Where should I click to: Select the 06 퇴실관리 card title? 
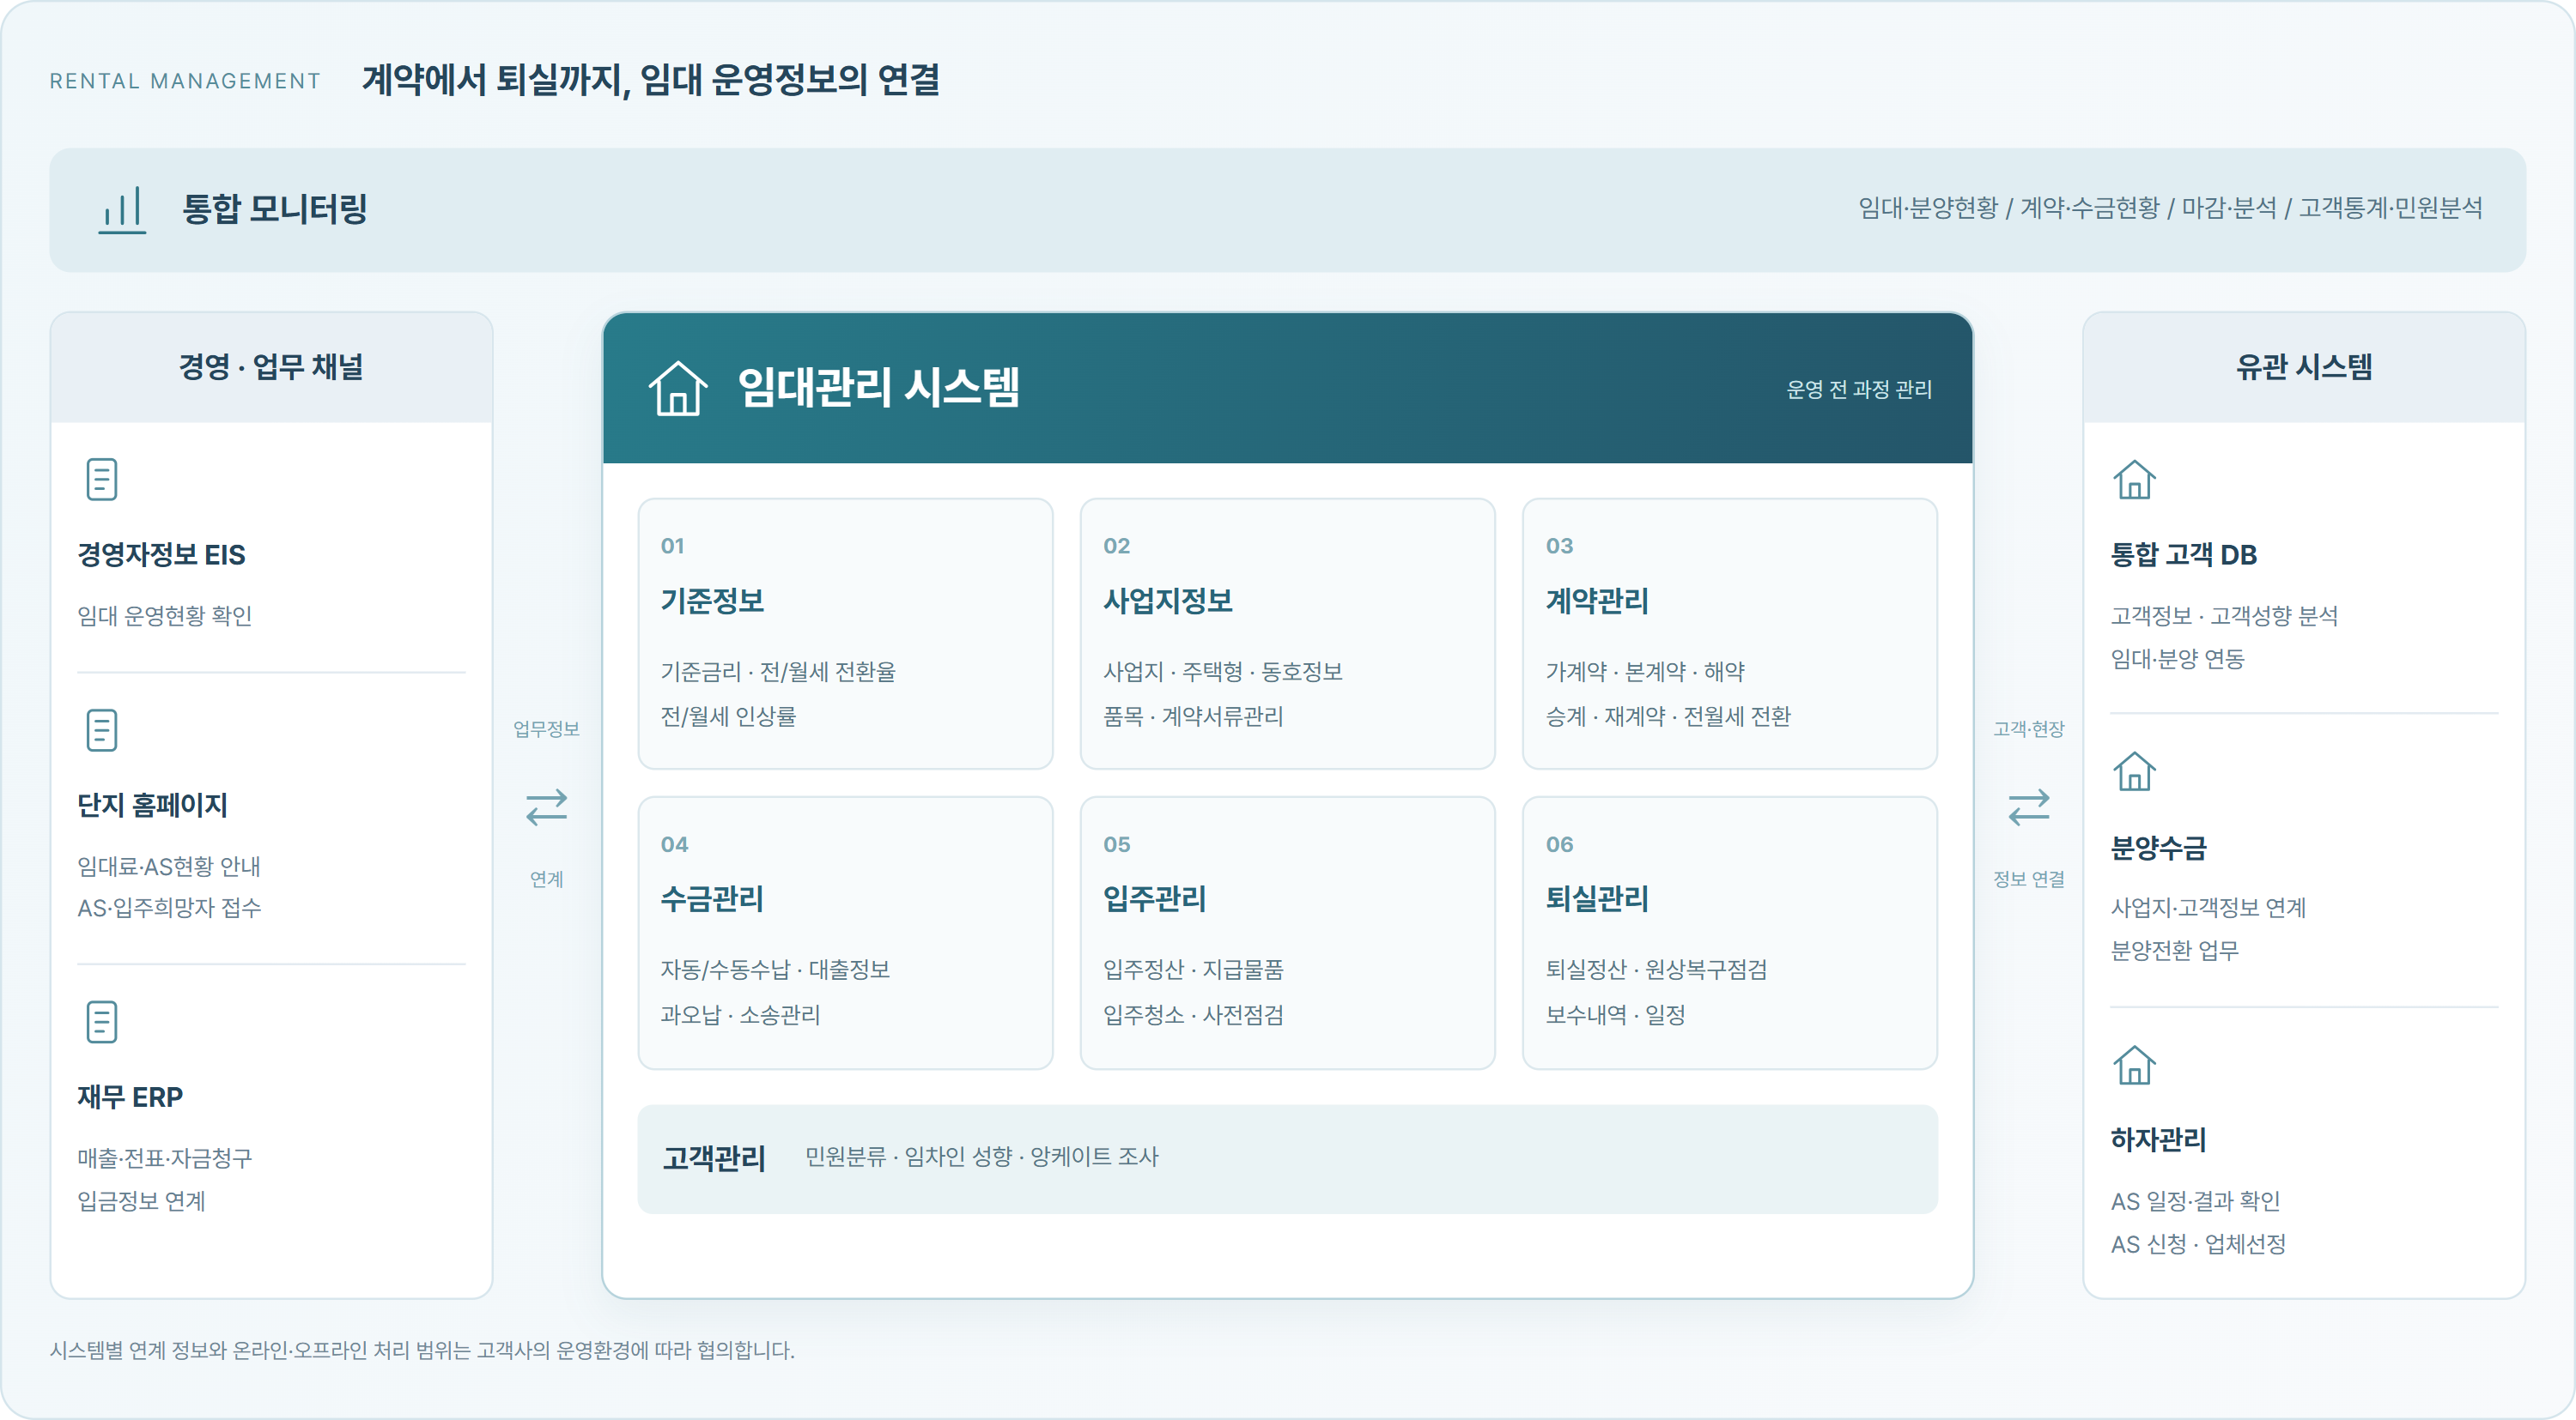[x=1597, y=898]
